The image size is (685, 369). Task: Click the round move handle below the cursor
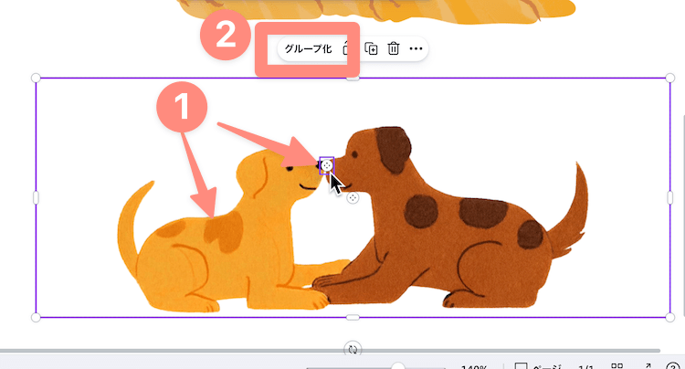[x=353, y=198]
